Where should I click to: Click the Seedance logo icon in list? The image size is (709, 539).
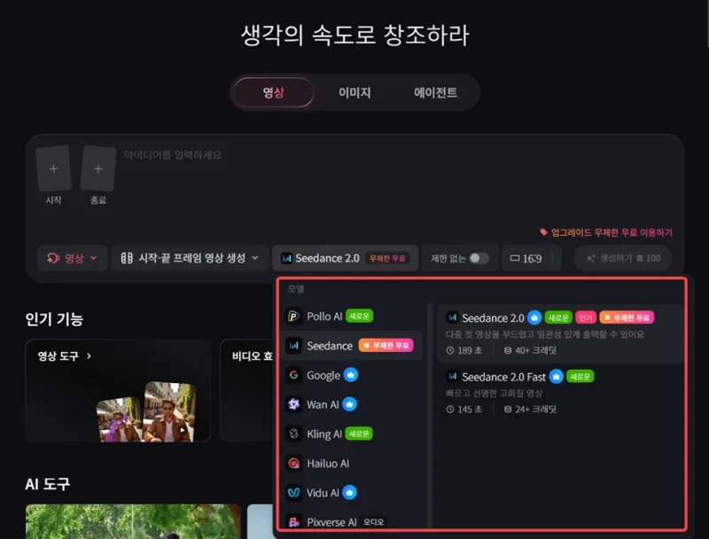coord(293,346)
